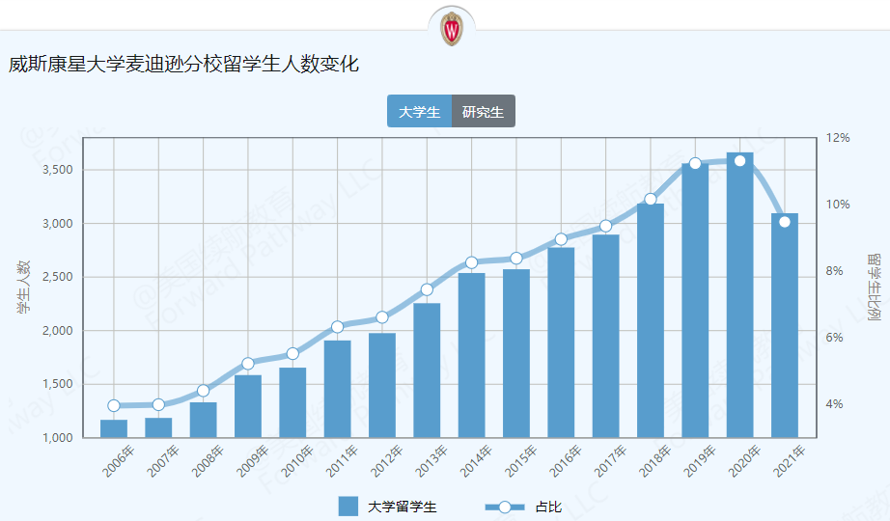The image size is (890, 521).
Task: Click the 2006年 x-axis label
Action: [118, 461]
